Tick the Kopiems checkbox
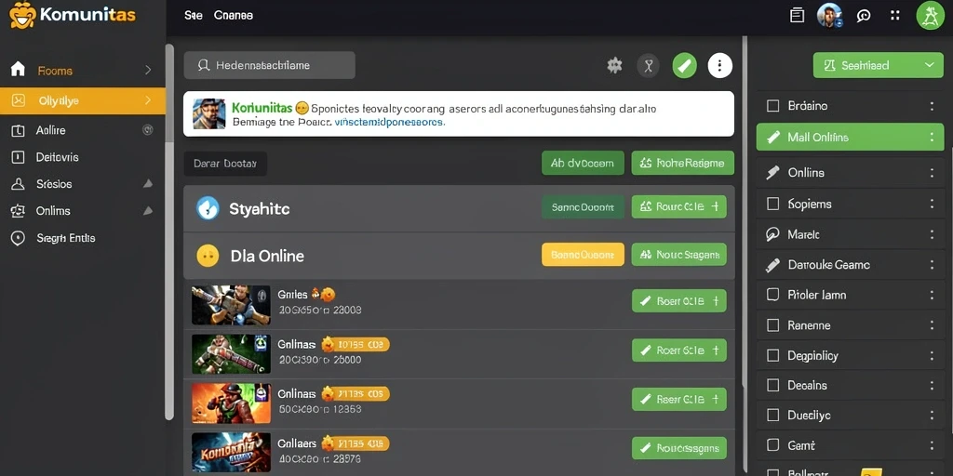 [x=773, y=204]
